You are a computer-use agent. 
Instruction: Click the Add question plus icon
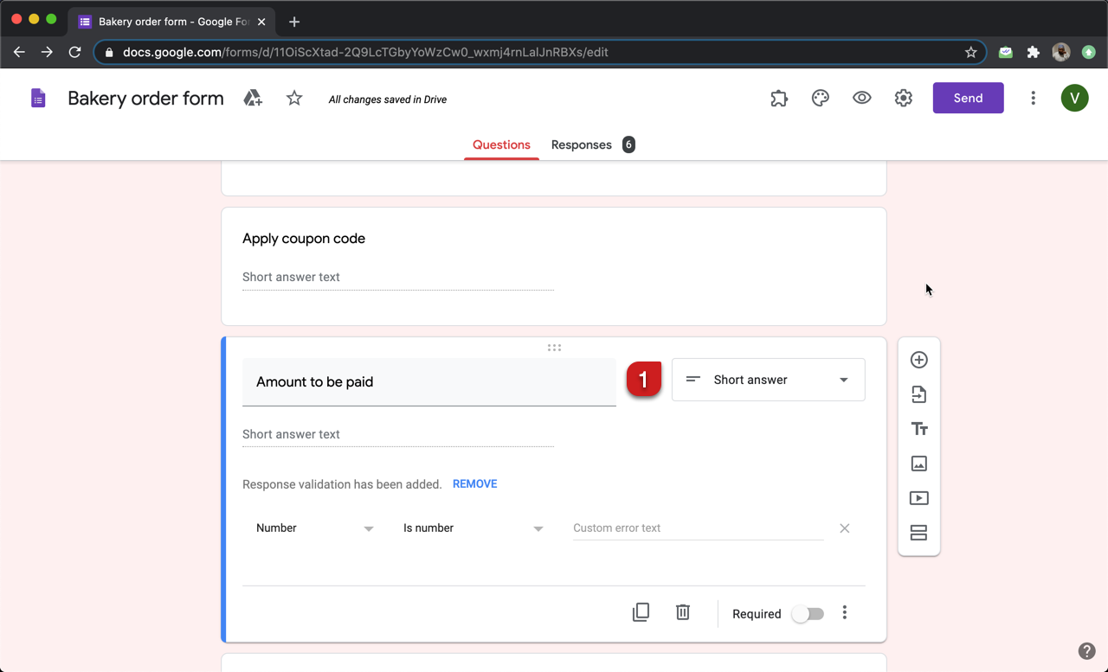[x=918, y=360]
